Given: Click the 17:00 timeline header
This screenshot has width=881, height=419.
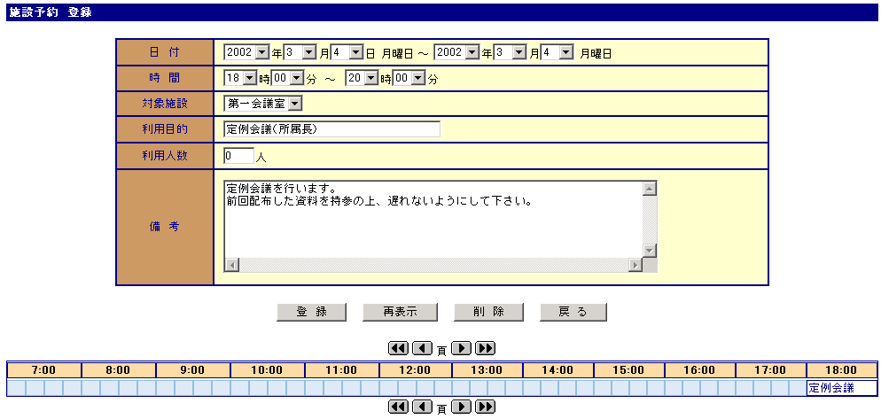Looking at the screenshot, I should (x=770, y=370).
